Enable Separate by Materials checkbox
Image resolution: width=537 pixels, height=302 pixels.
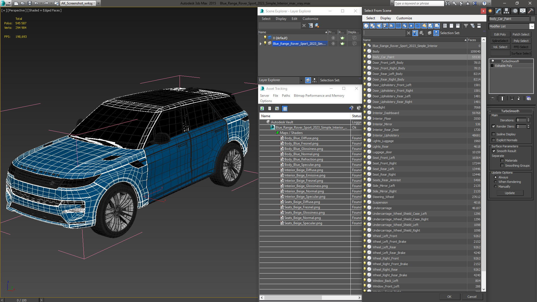click(502, 161)
